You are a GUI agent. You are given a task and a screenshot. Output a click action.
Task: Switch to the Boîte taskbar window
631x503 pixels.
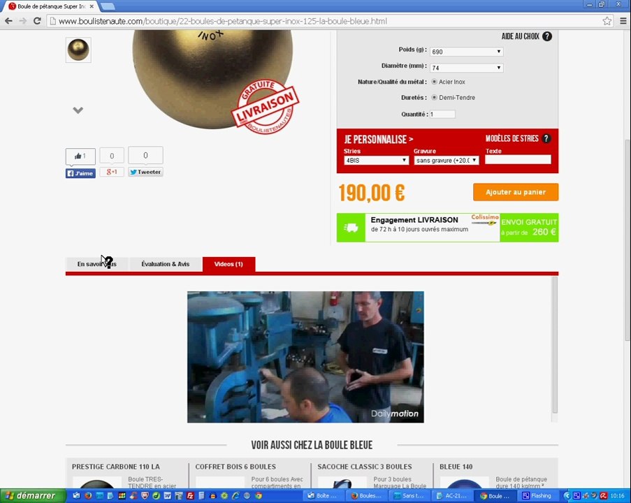click(325, 496)
